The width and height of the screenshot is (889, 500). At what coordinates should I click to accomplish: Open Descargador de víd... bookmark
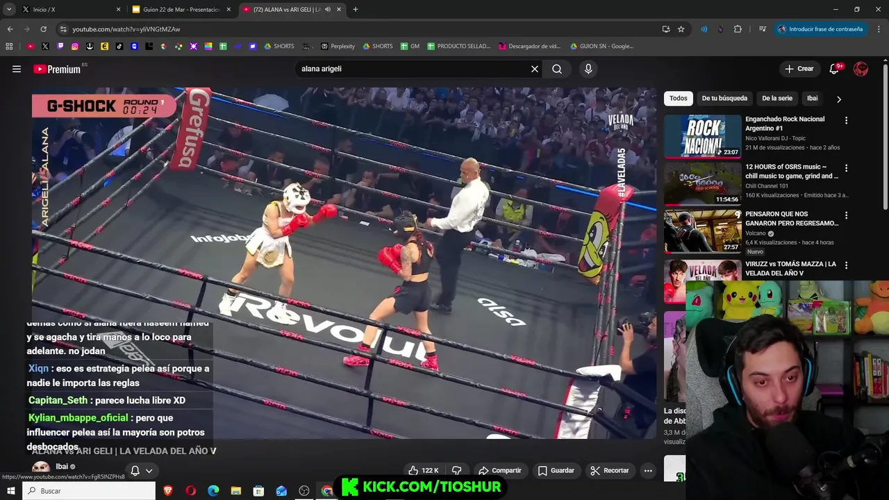click(x=529, y=47)
